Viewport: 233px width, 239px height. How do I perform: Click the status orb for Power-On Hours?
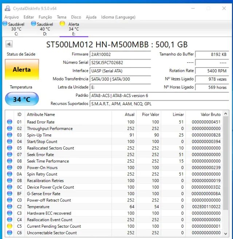(x=9, y=167)
